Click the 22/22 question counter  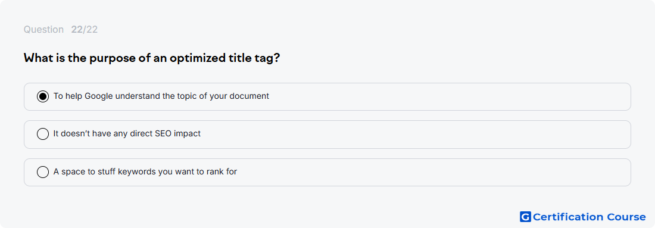point(85,30)
